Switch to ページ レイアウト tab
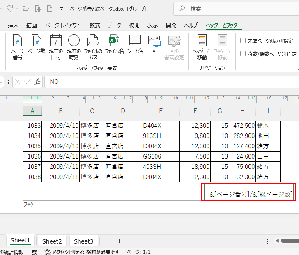This screenshot has width=299, height=255. 63,25
